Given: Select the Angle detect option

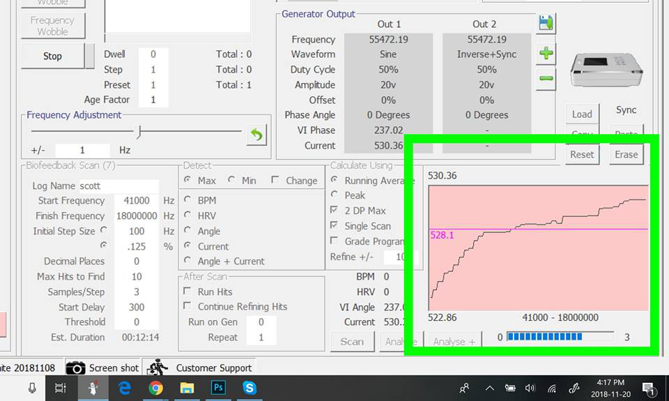Looking at the screenshot, I should [187, 230].
